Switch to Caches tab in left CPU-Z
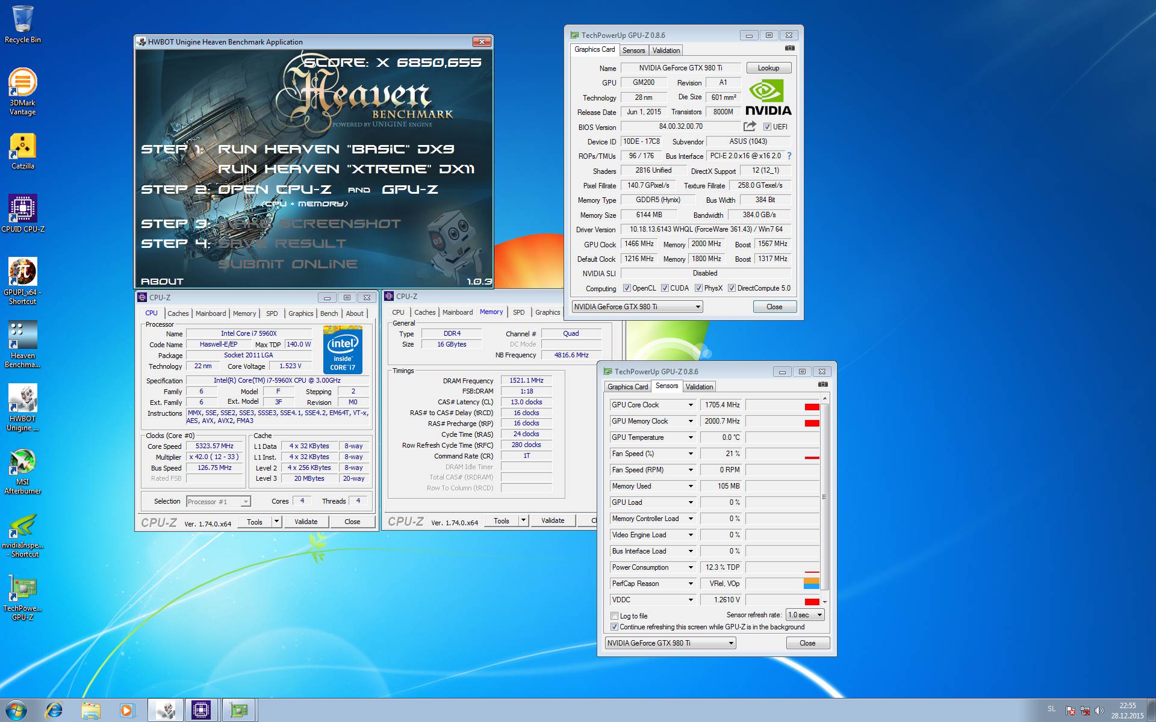Viewport: 1156px width, 722px height. tap(178, 313)
